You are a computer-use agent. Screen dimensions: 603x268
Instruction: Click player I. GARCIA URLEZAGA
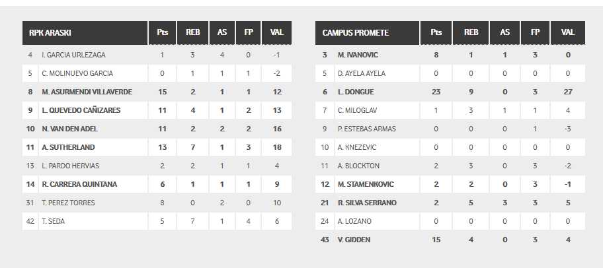(x=73, y=55)
